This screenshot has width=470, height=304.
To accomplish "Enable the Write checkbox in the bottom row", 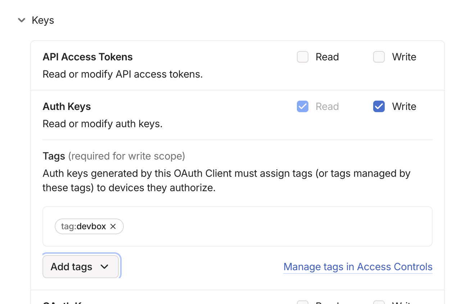I will pos(379,302).
